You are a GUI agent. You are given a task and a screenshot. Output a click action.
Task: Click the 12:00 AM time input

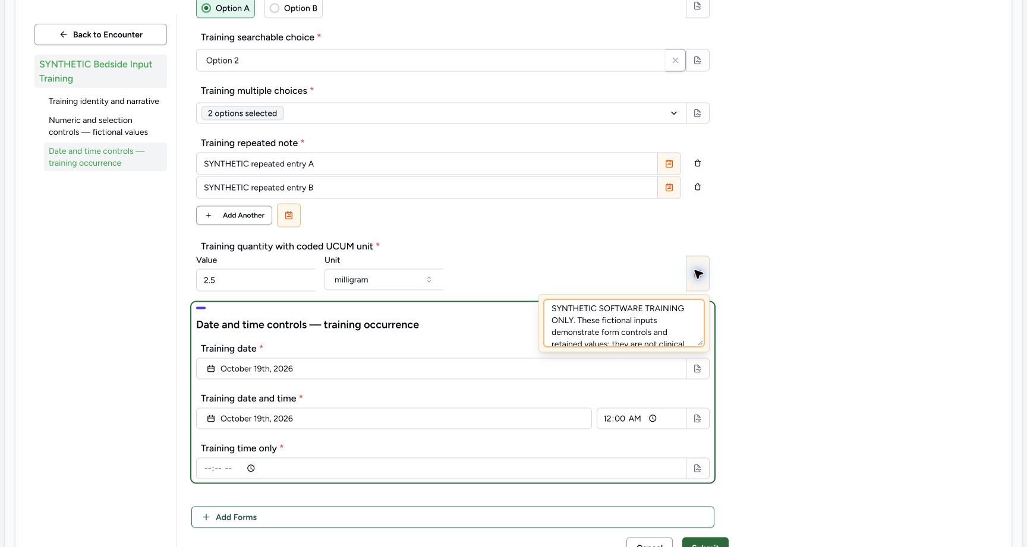[x=641, y=419]
